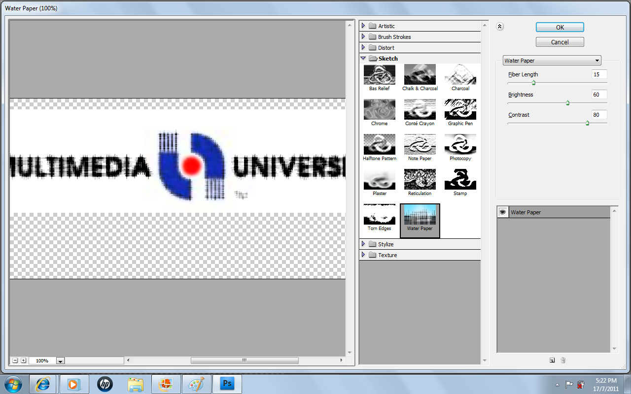Open the Windows Start menu
631x394 pixels.
(x=13, y=384)
